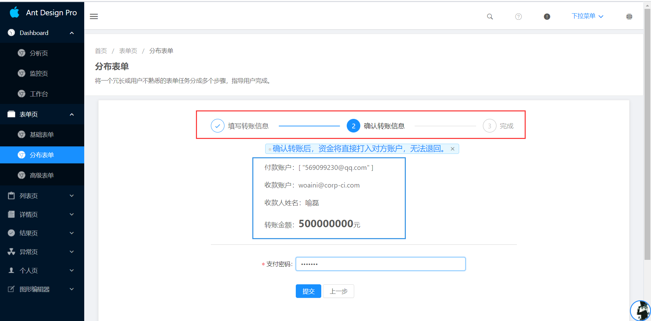Open the 工作台 menu item

coord(42,94)
